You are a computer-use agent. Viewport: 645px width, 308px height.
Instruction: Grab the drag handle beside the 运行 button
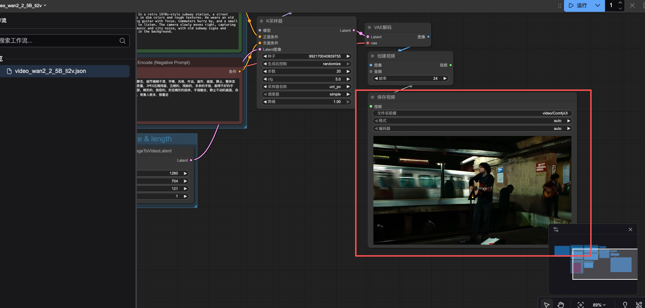click(x=560, y=6)
